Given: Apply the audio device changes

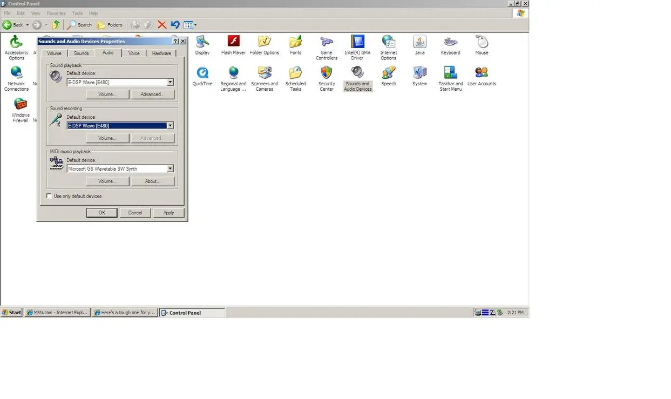Looking at the screenshot, I should pyautogui.click(x=168, y=213).
